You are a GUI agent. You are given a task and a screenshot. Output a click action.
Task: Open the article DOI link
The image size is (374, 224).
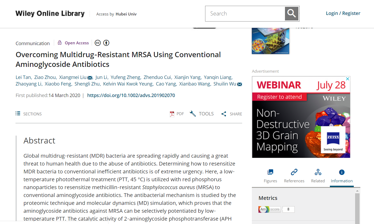click(x=131, y=95)
